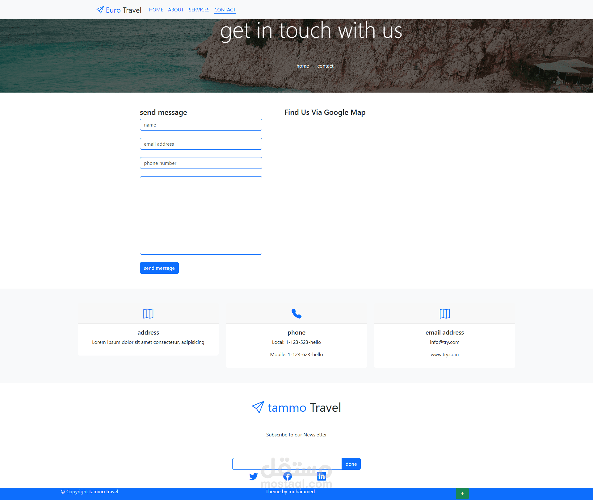Focus the email address input field
The image size is (593, 500).
(x=201, y=144)
